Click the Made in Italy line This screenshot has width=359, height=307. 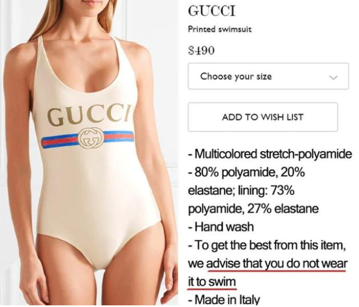click(x=224, y=299)
